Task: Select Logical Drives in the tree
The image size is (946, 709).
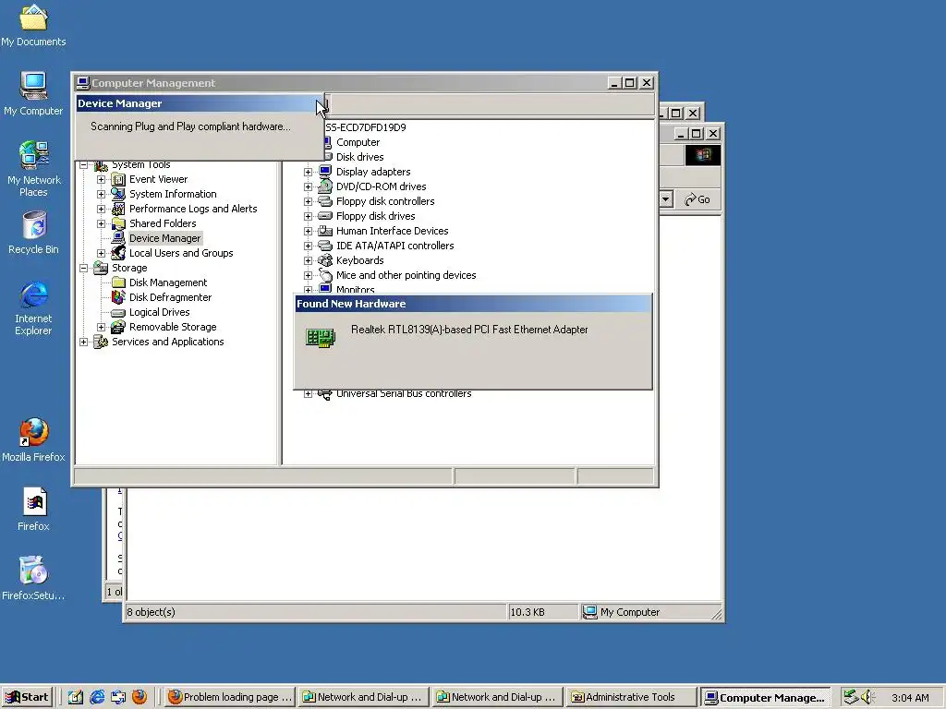Action: [x=159, y=312]
